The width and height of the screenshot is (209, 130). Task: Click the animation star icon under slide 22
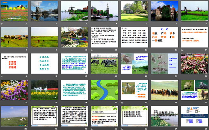point(2,103)
